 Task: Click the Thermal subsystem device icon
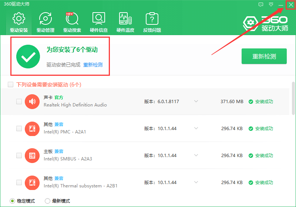click(x=32, y=183)
